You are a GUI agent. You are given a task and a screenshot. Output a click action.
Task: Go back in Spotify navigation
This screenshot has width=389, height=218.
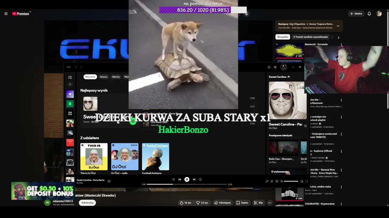click(x=76, y=67)
